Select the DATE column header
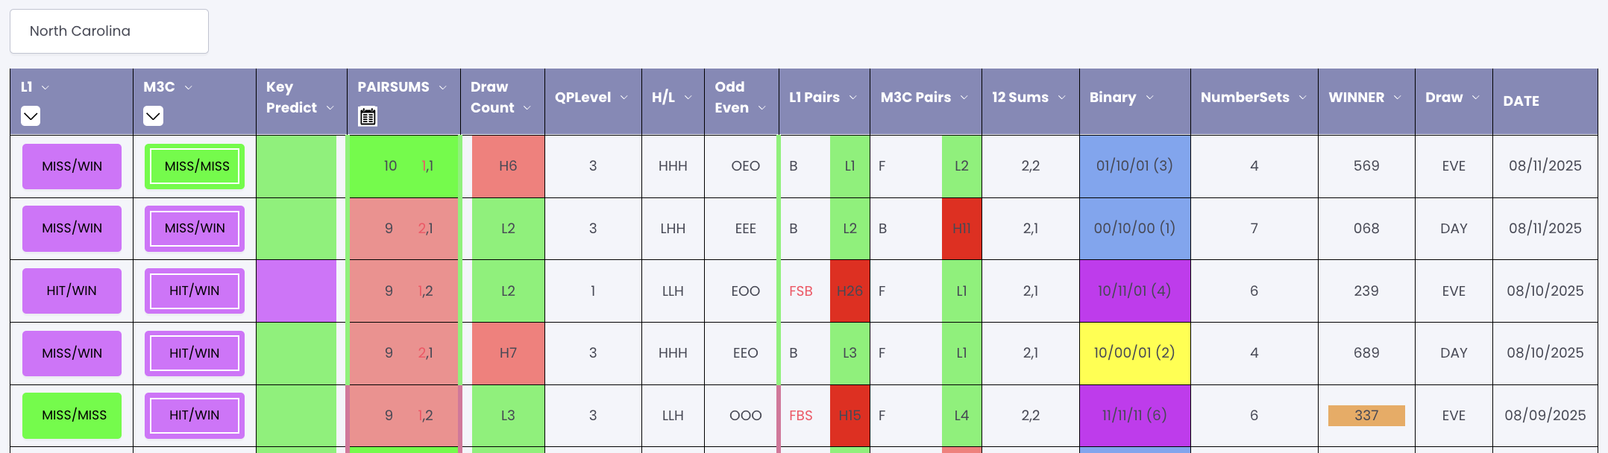1608x453 pixels. [x=1521, y=101]
